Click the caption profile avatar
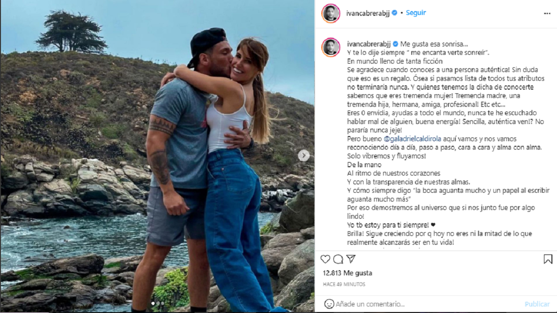Image resolution: width=557 pixels, height=313 pixels. (x=331, y=47)
